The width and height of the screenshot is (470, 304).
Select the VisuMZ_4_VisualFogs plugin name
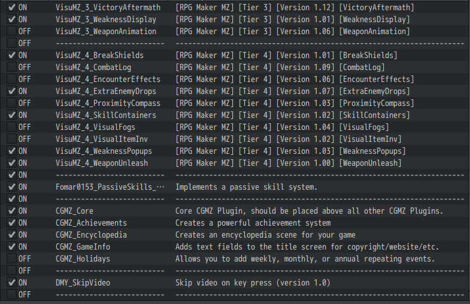[x=95, y=127]
